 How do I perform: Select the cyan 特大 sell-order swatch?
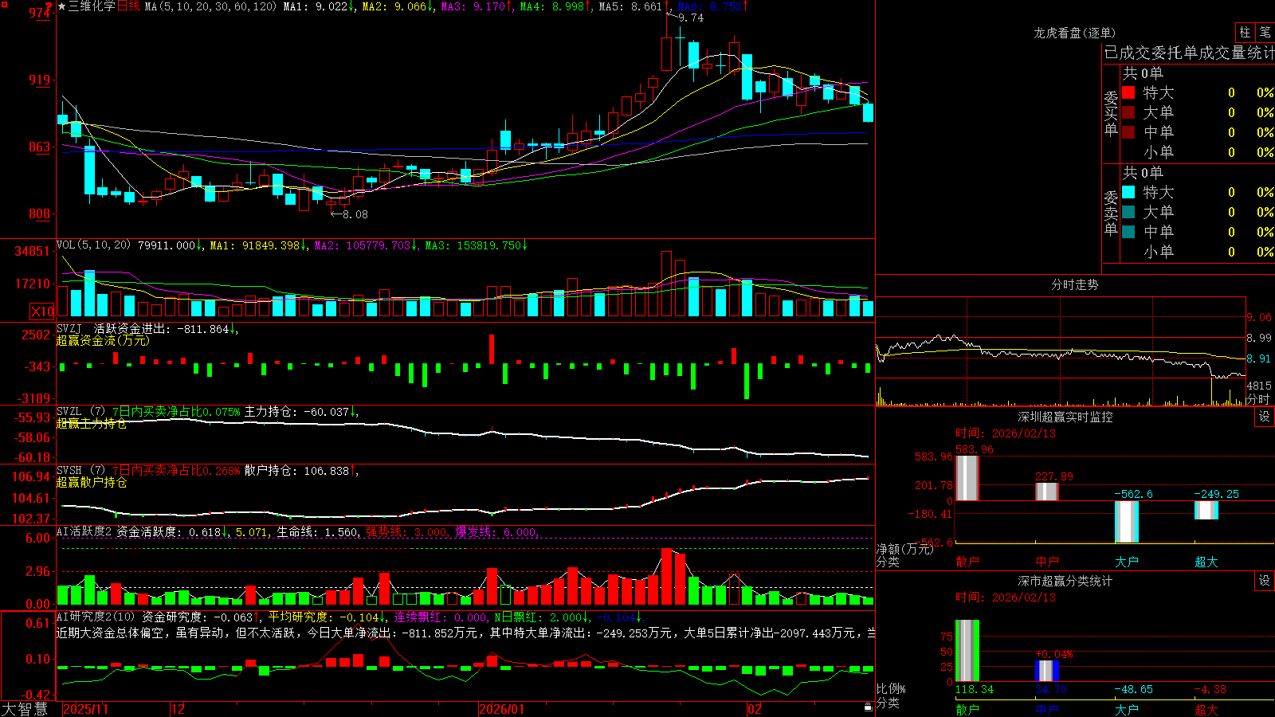(1128, 192)
